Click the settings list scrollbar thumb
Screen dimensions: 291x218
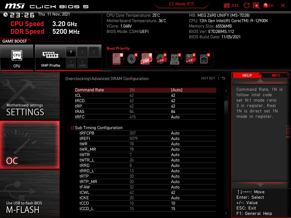point(226,107)
